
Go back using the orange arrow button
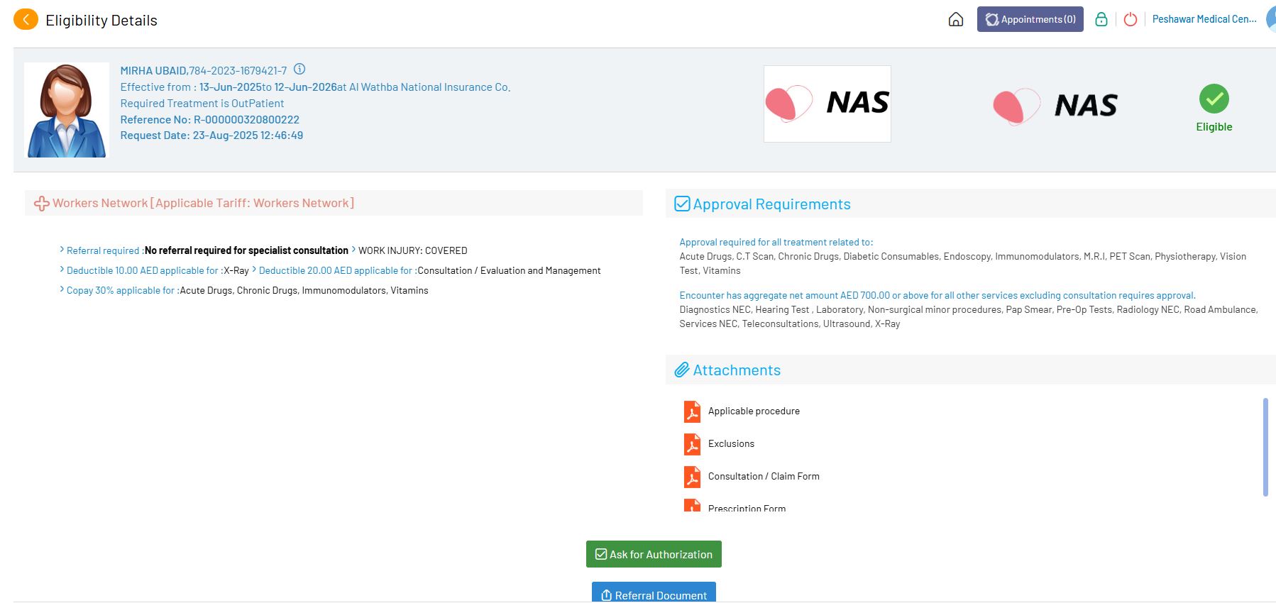click(26, 19)
